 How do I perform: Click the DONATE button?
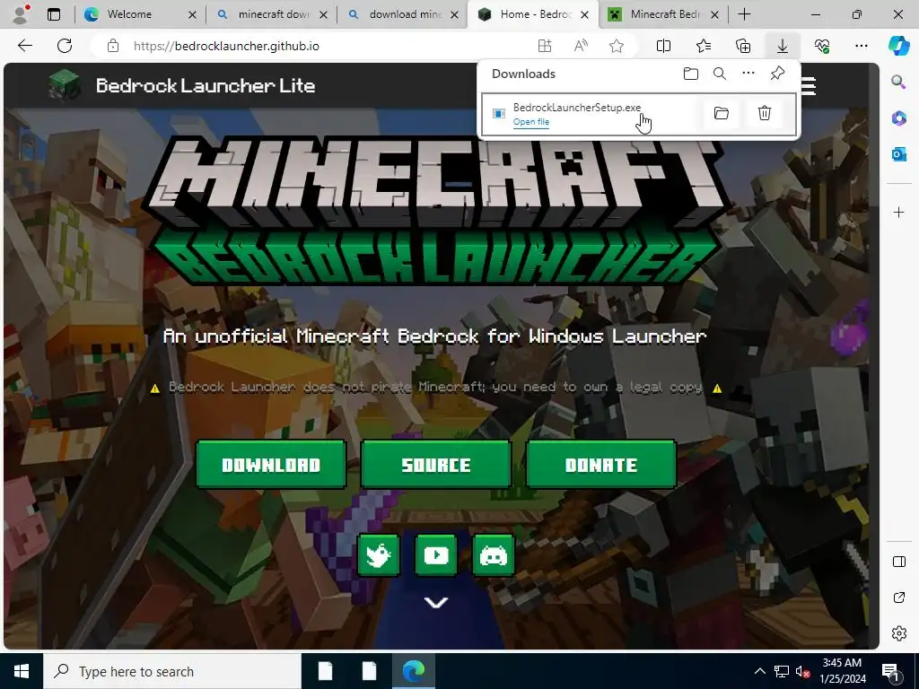point(601,465)
